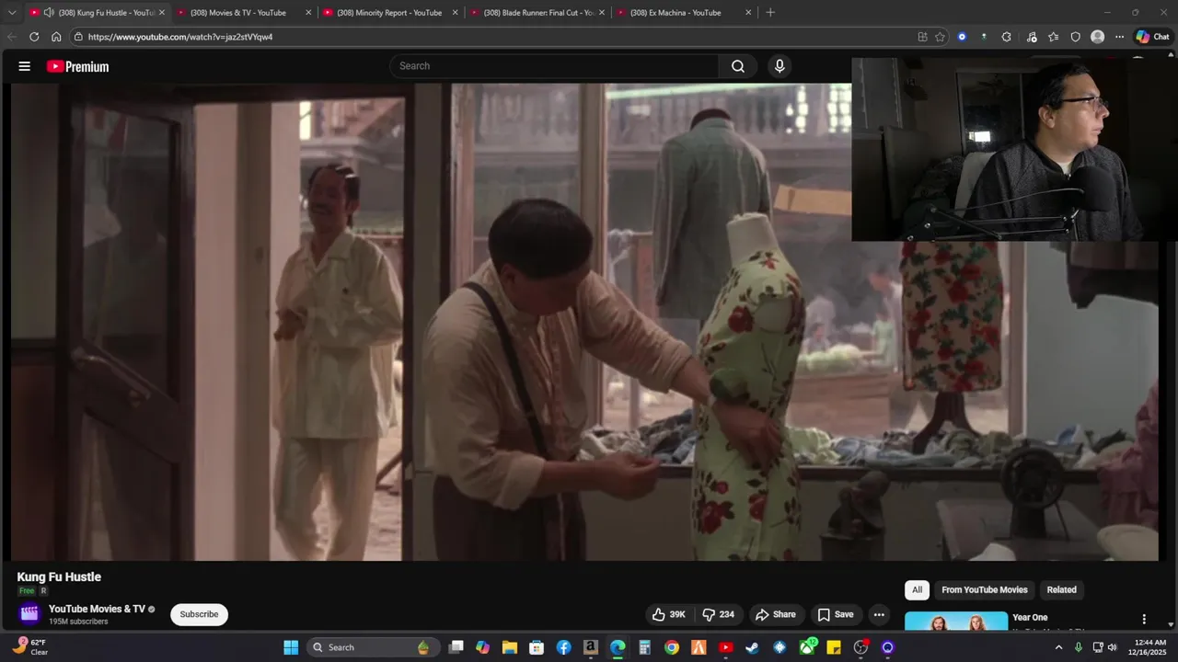Open the Copilot Chat button
The width and height of the screenshot is (1178, 662).
point(1152,37)
